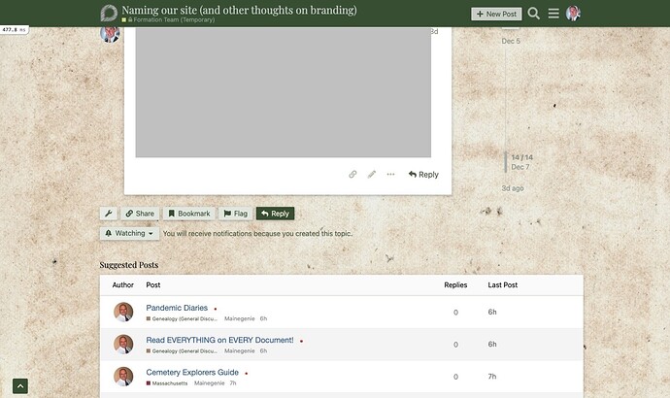Click reply count for Read EVERYTHING topic
This screenshot has width=670, height=398.
point(455,345)
